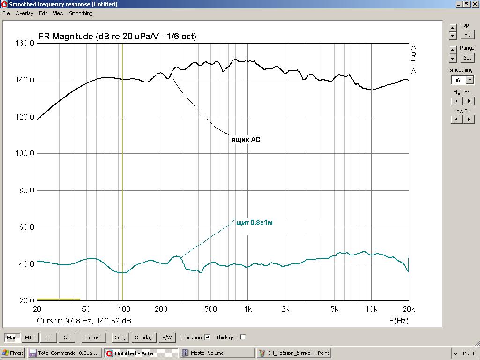Click the Fit button
The width and height of the screenshot is (480, 360).
click(467, 35)
